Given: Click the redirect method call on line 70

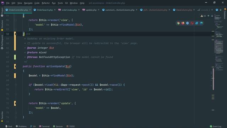Looking at the screenshot, I should click(x=61, y=90).
